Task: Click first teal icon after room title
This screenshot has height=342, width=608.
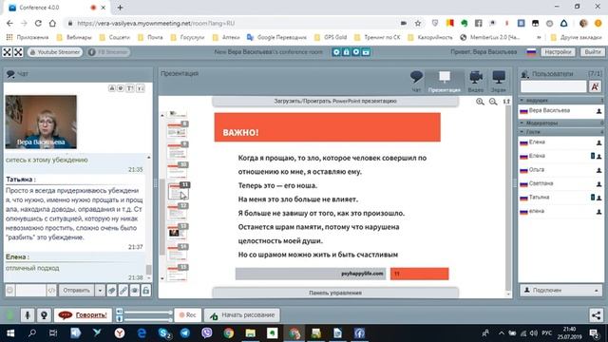Action: point(336,52)
